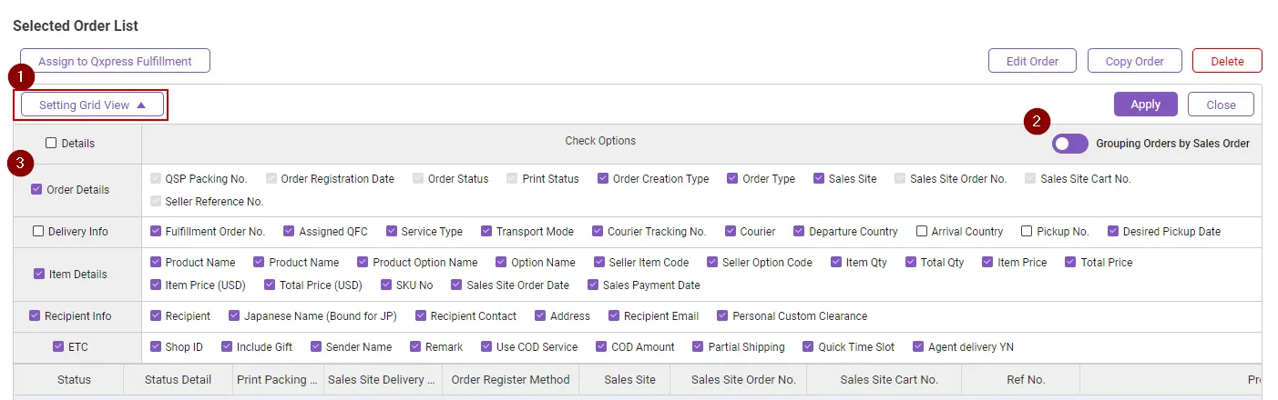Enable the Delivery Info group checkbox
Screen dimensions: 1278x400
38,232
